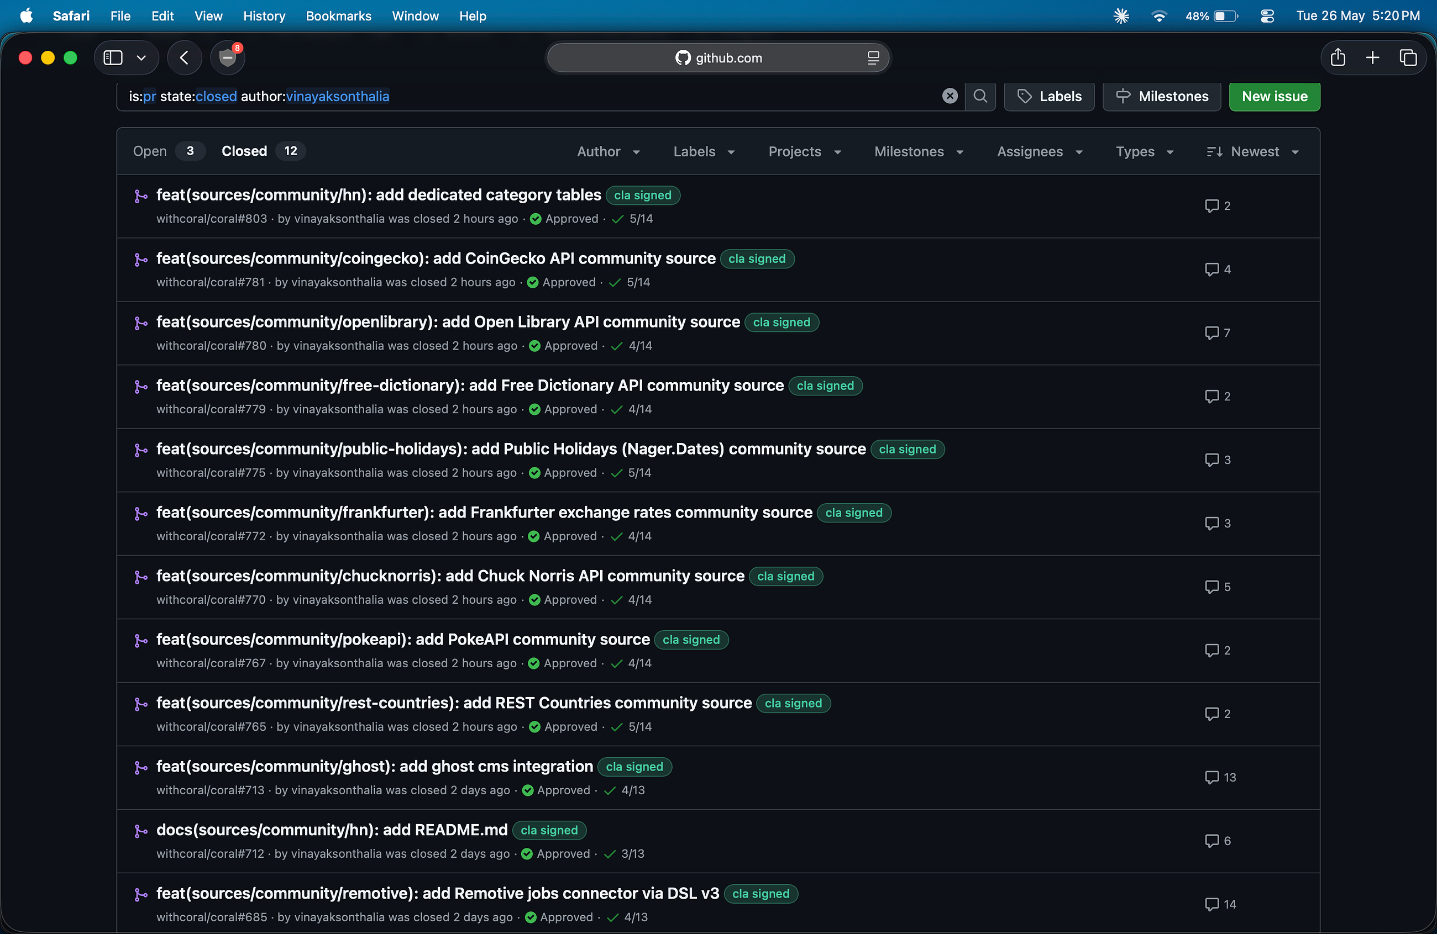
Task: Expand the Types filter dropdown
Action: (x=1145, y=151)
